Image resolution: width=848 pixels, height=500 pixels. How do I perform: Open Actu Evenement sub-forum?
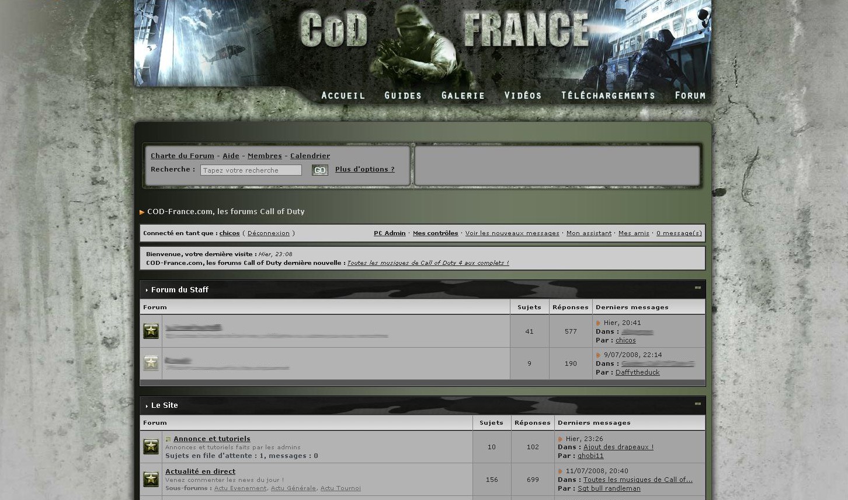tap(240, 488)
